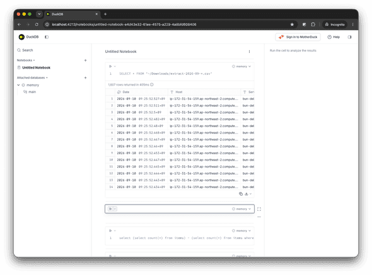372x275 pixels.
Task: Reload the browser page
Action: (x=37, y=25)
